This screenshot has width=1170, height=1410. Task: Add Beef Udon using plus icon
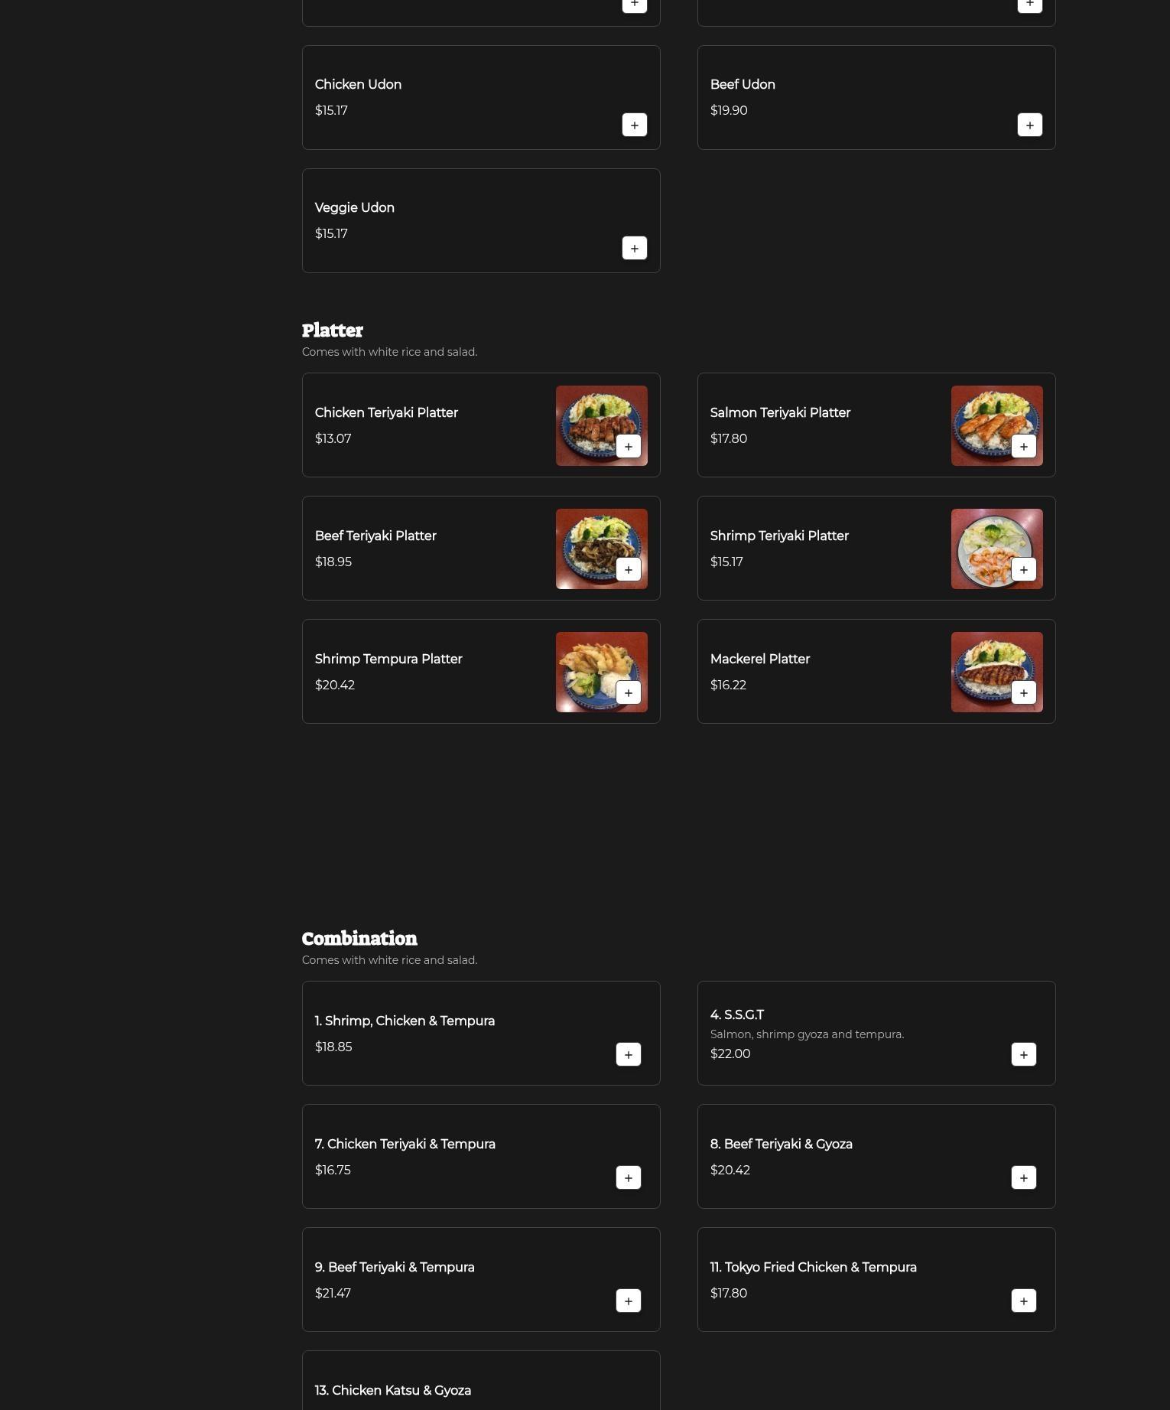tap(1030, 125)
